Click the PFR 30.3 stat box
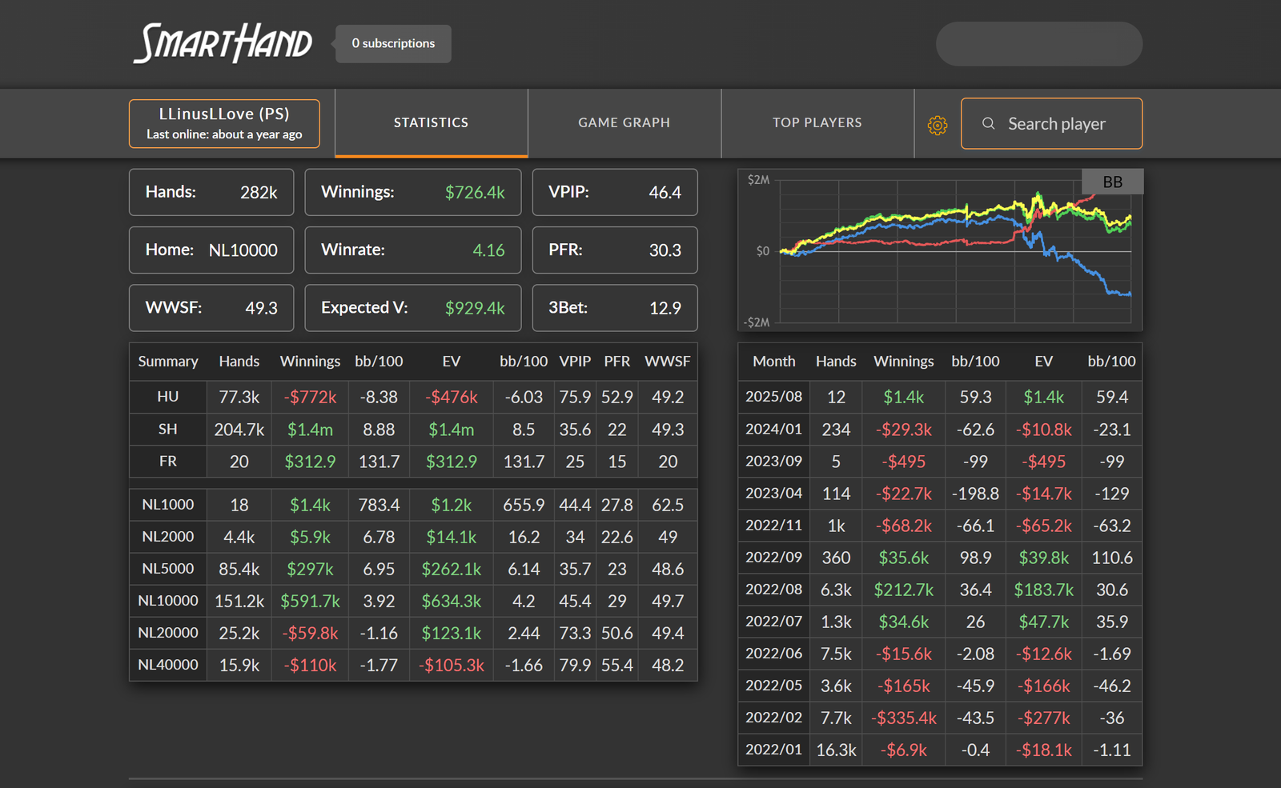The image size is (1281, 788). click(x=615, y=250)
